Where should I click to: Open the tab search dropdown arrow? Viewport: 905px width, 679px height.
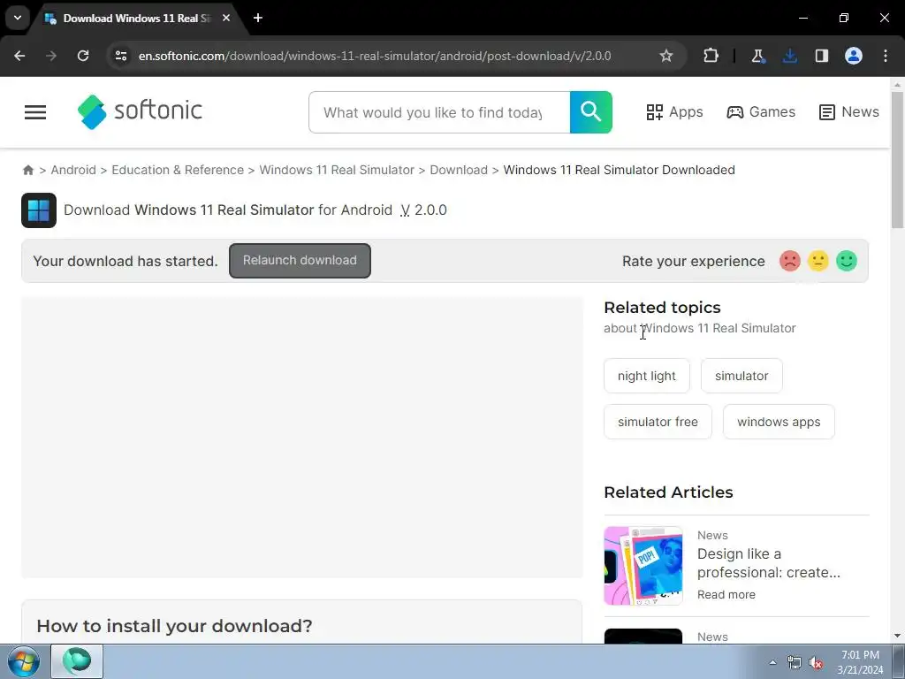click(x=18, y=18)
